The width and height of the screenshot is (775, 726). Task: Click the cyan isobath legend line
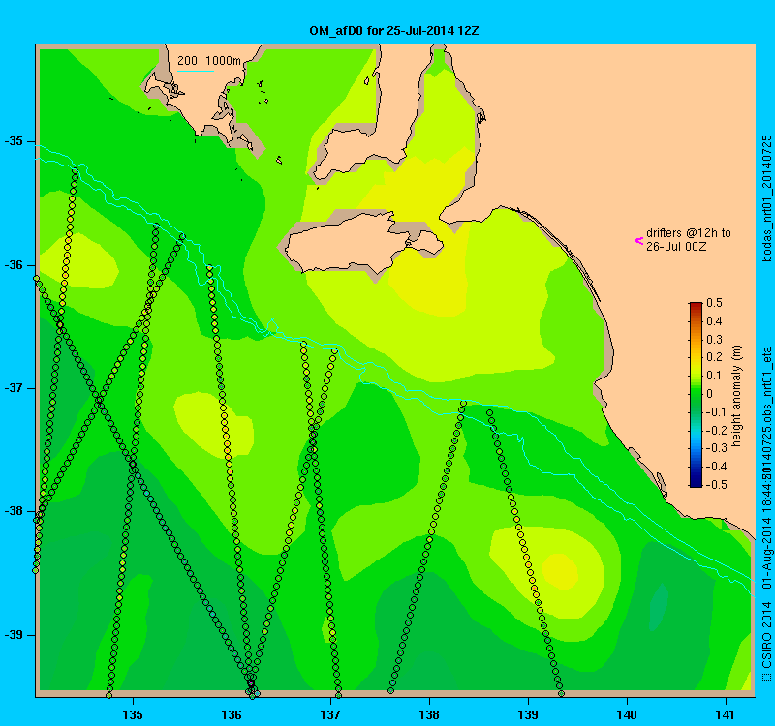click(x=196, y=71)
